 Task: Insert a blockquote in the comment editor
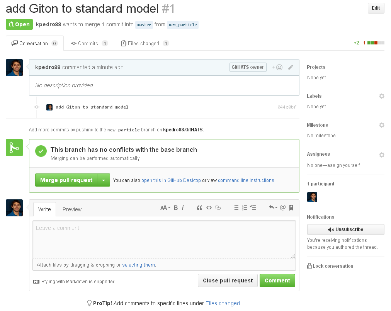click(x=200, y=207)
